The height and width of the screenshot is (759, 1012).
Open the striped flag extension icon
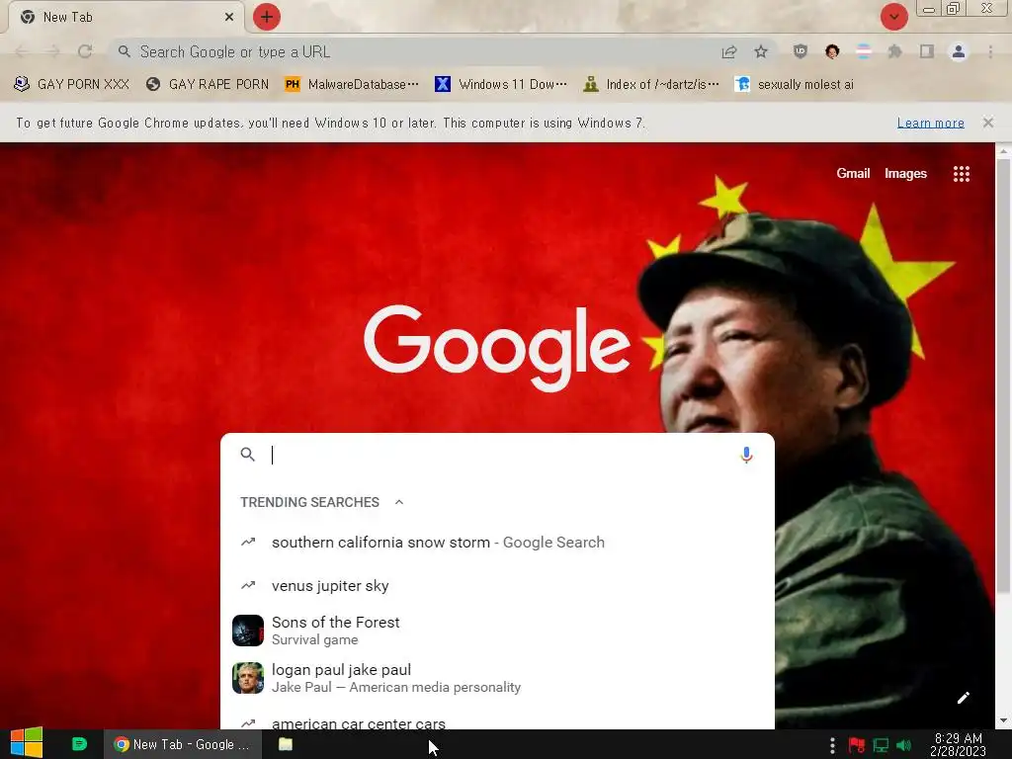click(864, 51)
